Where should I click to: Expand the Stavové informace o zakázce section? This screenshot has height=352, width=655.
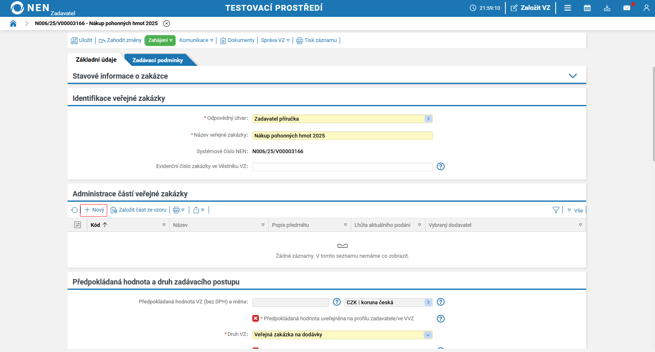tap(573, 76)
